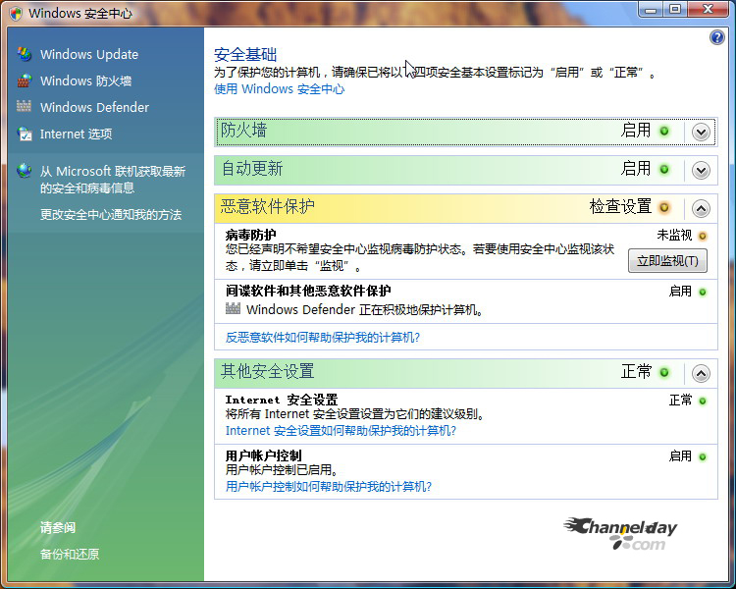Click the 立即监视(T) button
736x589 pixels.
tap(667, 261)
